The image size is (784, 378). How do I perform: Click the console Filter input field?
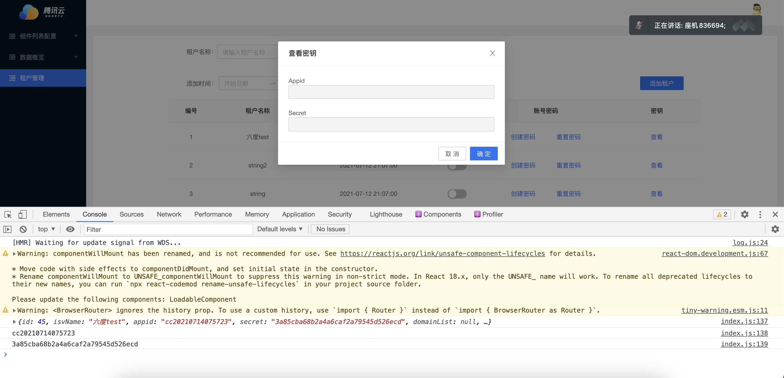168,229
